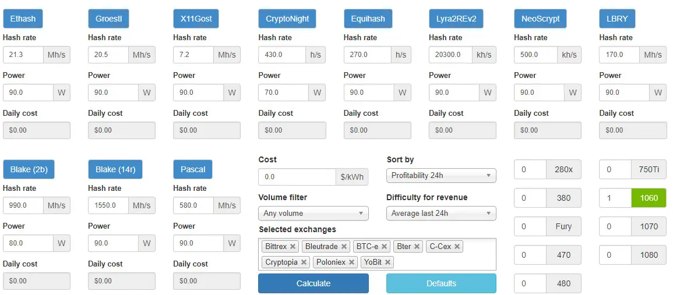Click the Defaults button
This screenshot has height=295, width=673.
click(x=441, y=283)
